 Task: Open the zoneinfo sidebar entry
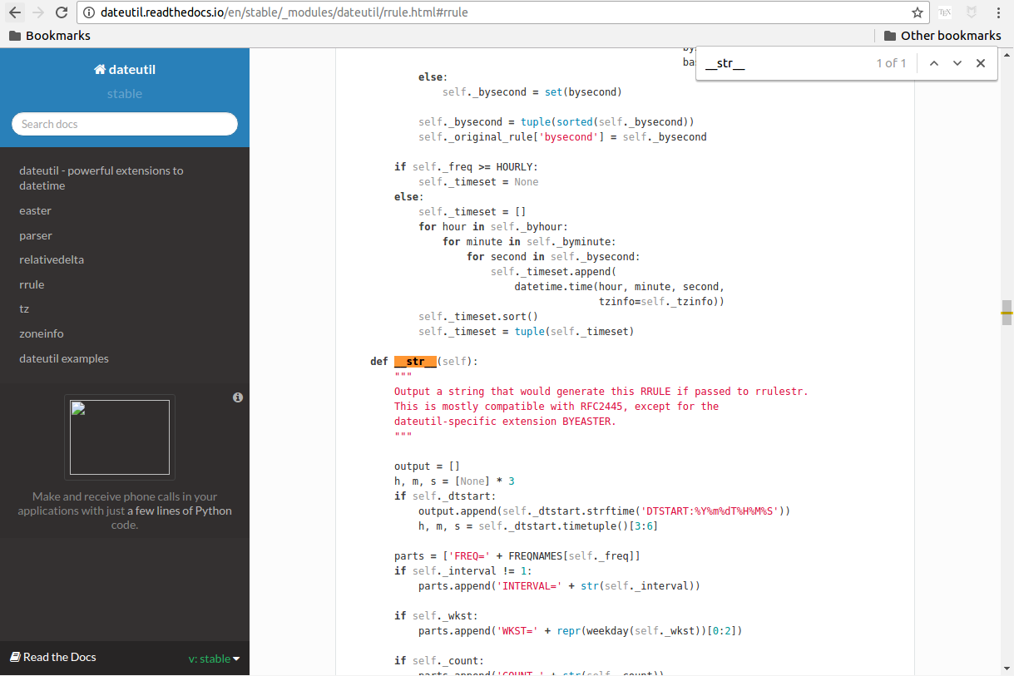42,333
